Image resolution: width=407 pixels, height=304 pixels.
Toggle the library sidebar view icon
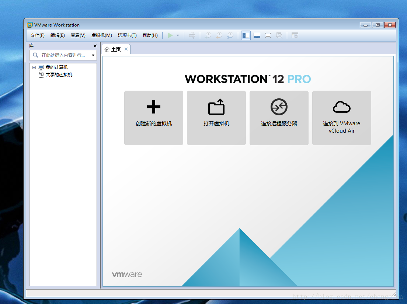point(246,35)
